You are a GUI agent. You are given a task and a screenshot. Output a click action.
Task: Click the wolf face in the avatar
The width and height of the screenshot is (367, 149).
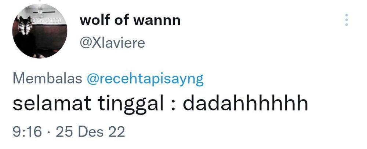pos(25,25)
